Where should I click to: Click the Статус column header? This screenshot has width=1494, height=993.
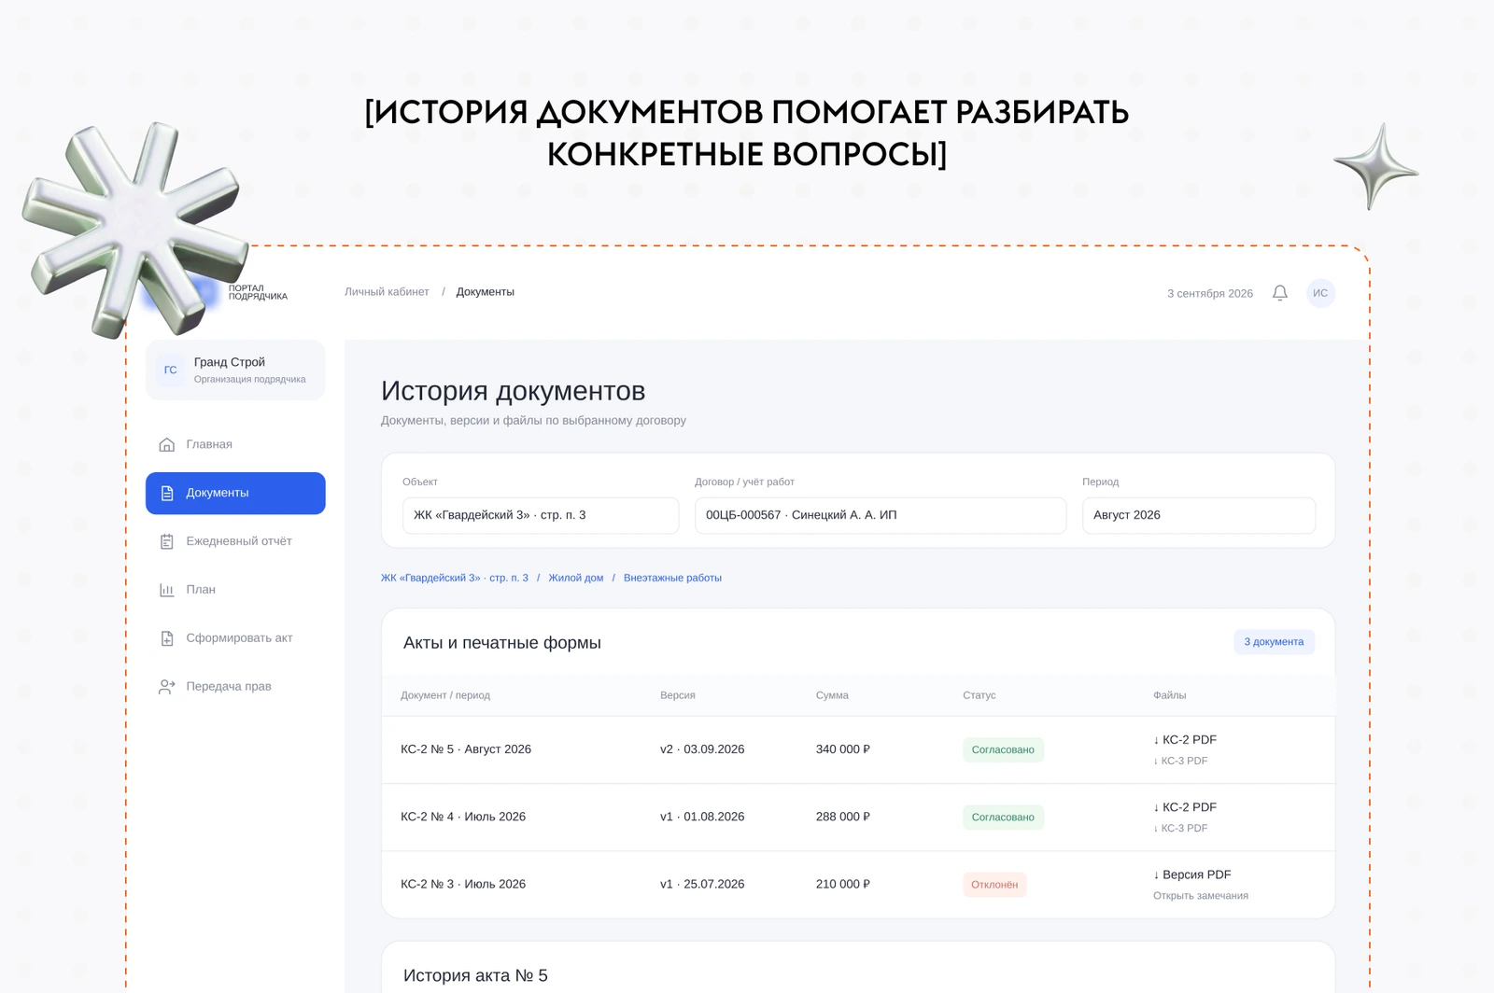click(x=980, y=695)
